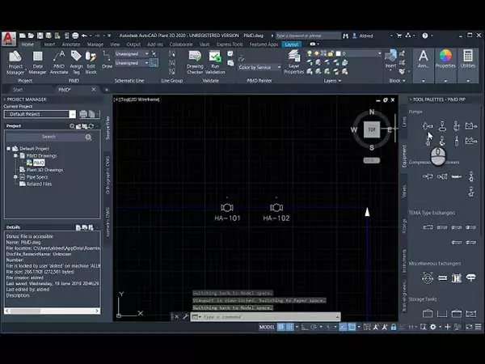The width and height of the screenshot is (485, 364).
Task: Switch to the Insert ribbon tab
Action: (49, 44)
